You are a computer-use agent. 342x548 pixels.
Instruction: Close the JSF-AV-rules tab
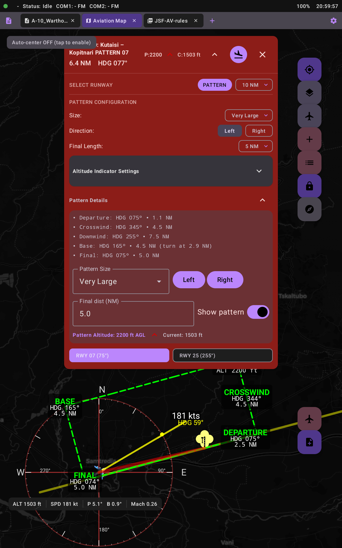[x=196, y=21]
